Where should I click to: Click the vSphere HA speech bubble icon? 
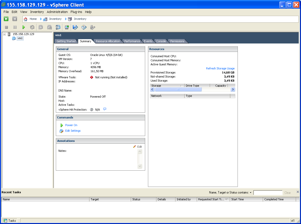(x=105, y=109)
